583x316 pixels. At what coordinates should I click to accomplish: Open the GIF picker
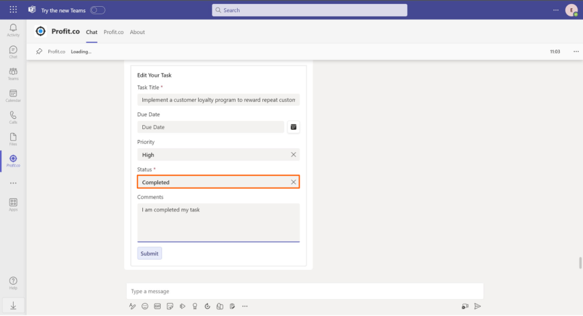tap(157, 306)
